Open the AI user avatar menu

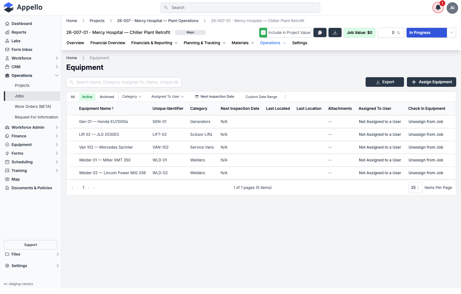point(452,8)
